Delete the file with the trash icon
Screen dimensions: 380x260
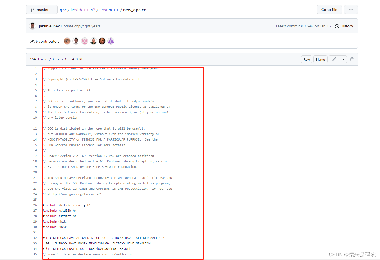pos(352,59)
